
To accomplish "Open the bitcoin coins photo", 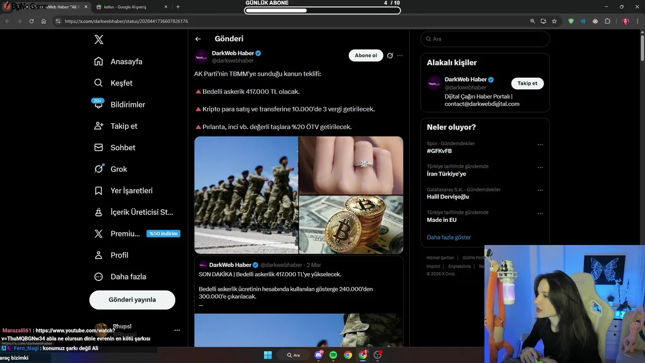I will 351,225.
